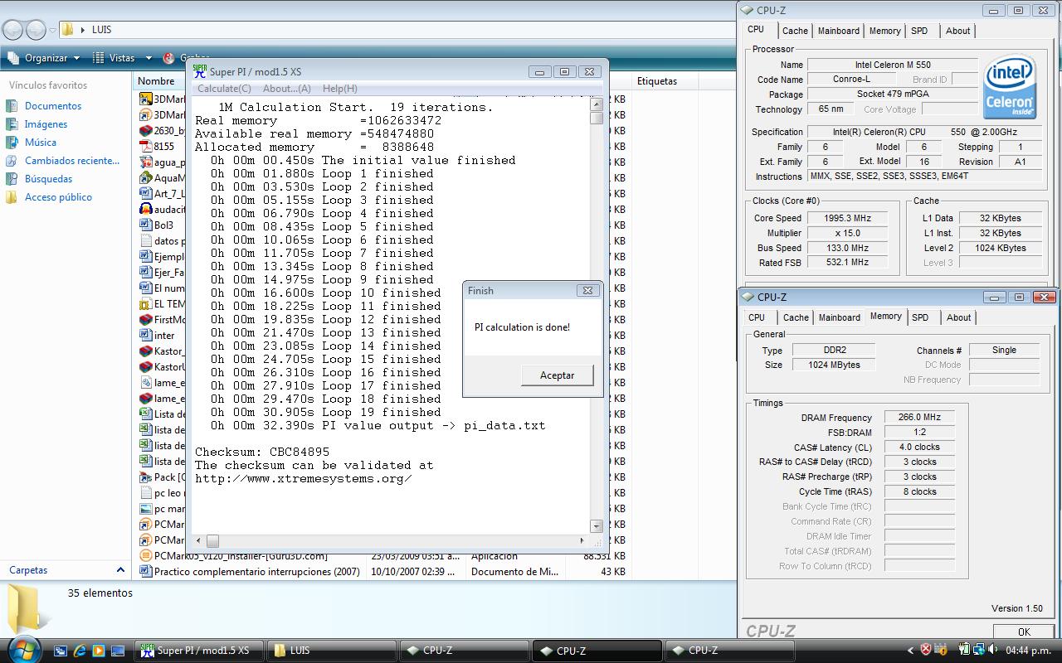Select the PCMark05_v120_installer file
This screenshot has width=1062, height=663.
click(241, 556)
